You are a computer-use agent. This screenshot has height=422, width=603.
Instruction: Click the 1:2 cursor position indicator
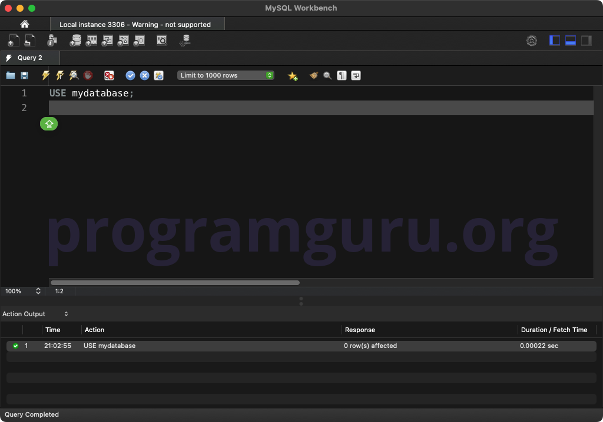point(59,291)
